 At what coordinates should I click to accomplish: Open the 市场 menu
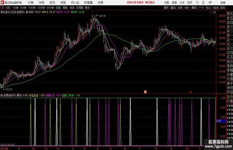41,2
